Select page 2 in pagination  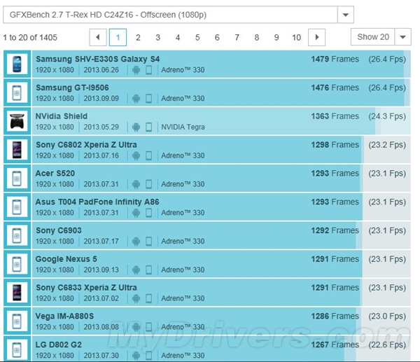point(138,38)
